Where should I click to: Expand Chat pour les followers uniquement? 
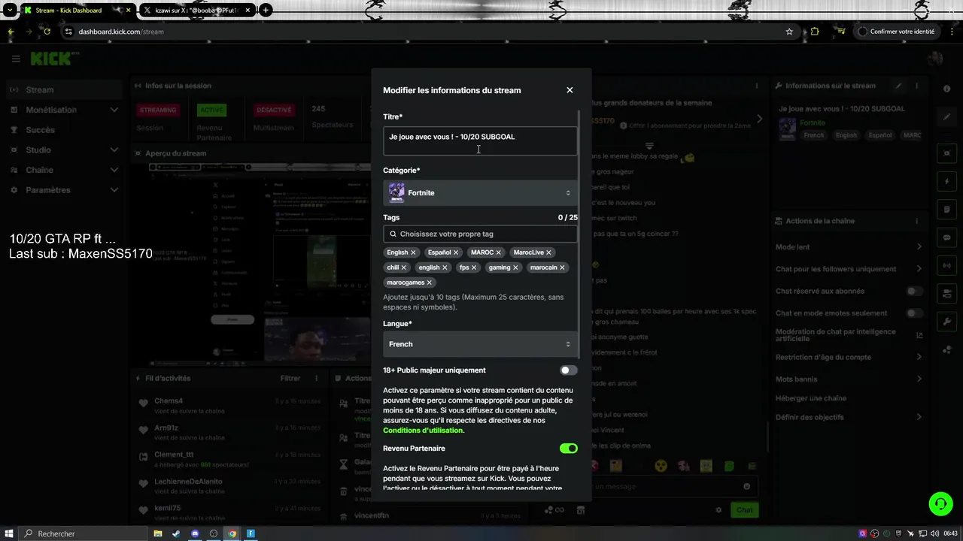(x=849, y=269)
